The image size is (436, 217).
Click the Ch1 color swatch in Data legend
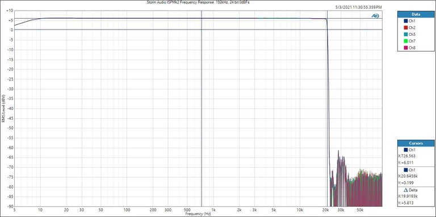(406, 21)
